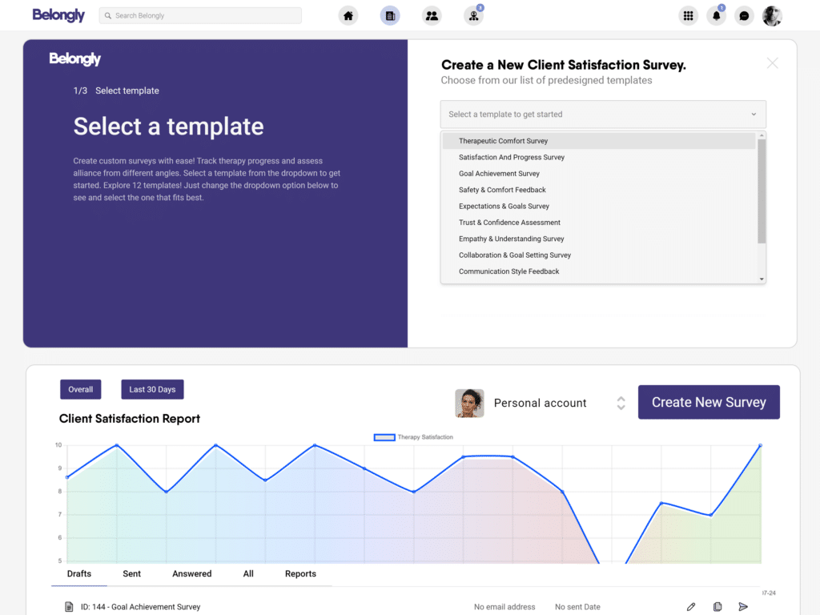Image resolution: width=820 pixels, height=615 pixels.
Task: Click the template list scroll up arrow
Action: [x=762, y=135]
